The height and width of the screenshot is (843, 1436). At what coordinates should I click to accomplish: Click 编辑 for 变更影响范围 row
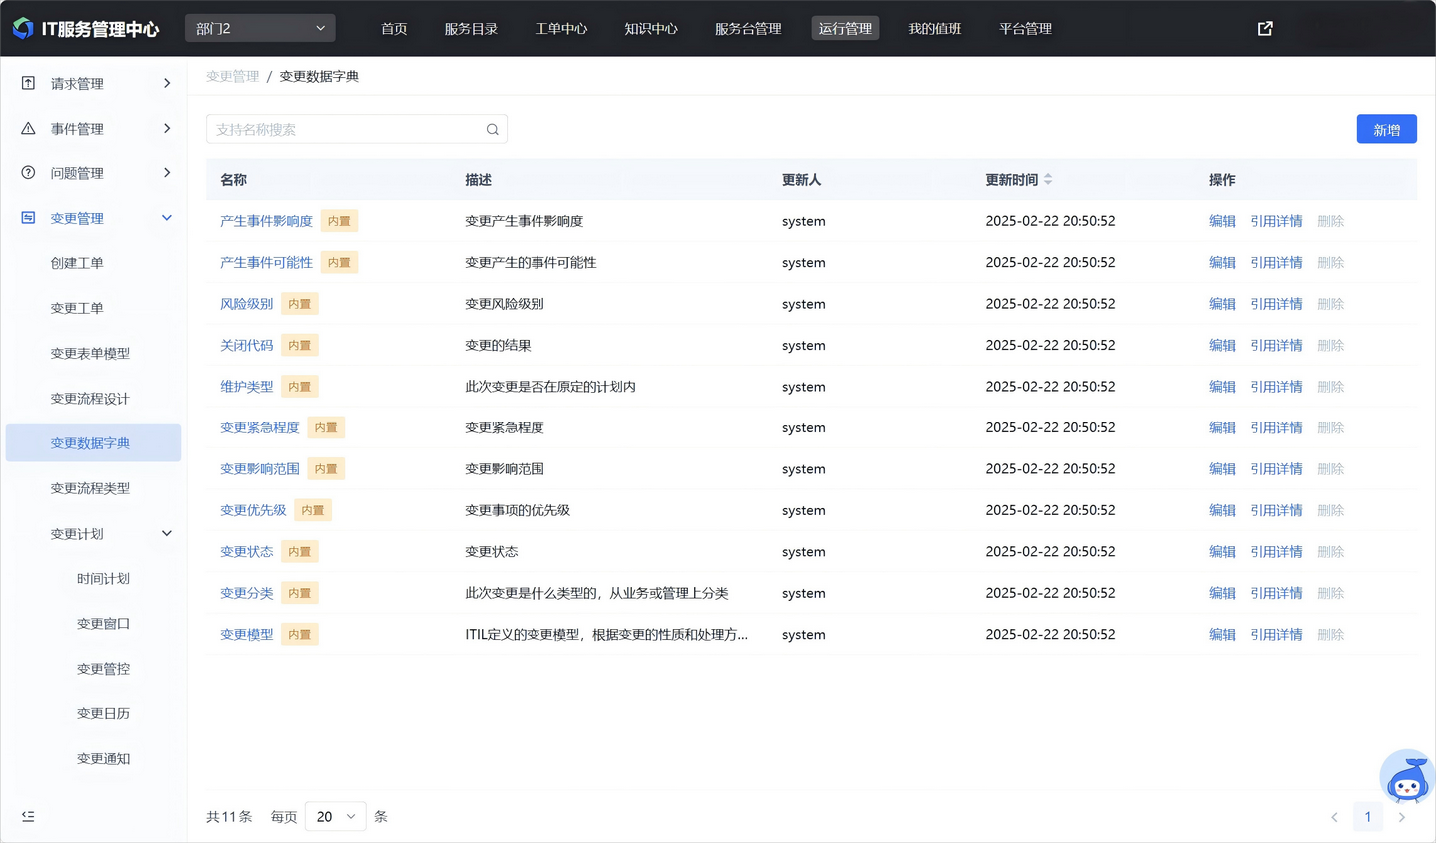pyautogui.click(x=1222, y=469)
